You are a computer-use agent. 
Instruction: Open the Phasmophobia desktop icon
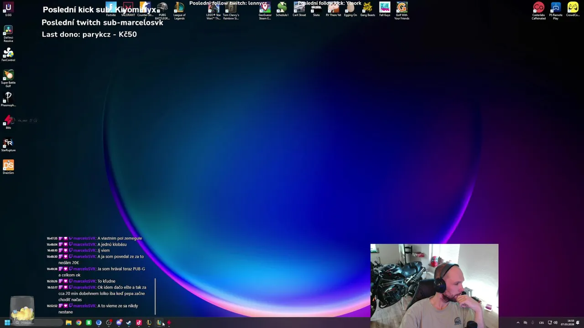click(x=8, y=99)
